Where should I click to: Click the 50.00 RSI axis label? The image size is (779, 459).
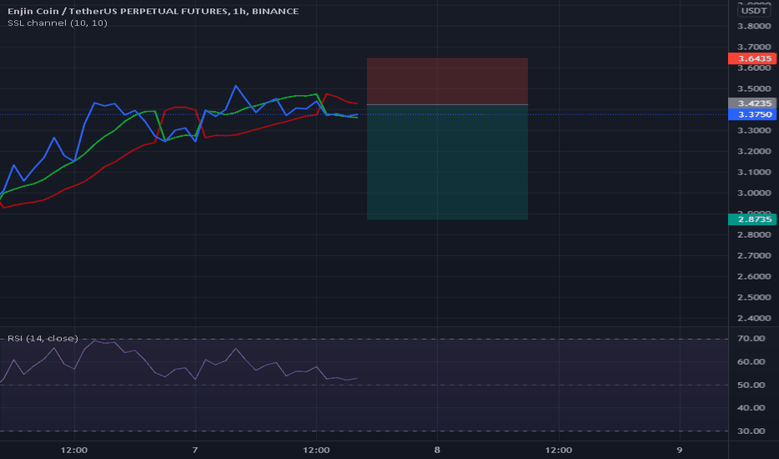tap(751, 385)
